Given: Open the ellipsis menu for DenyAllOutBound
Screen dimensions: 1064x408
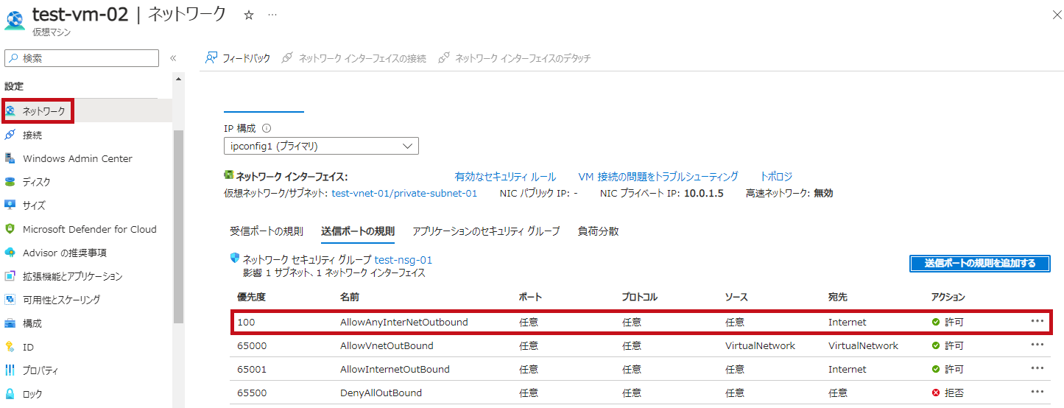Looking at the screenshot, I should (x=1037, y=393).
